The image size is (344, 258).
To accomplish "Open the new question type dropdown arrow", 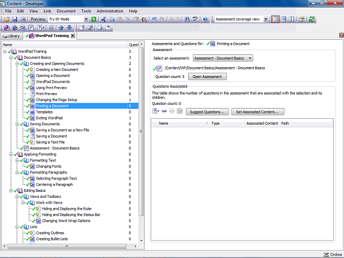I will click(159, 111).
